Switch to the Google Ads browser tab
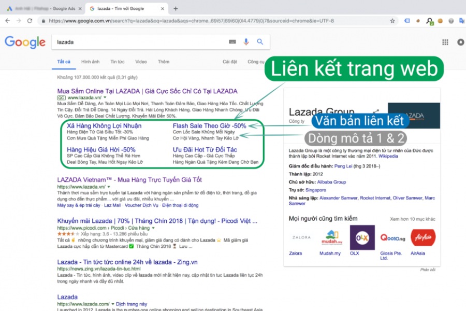 (44, 9)
